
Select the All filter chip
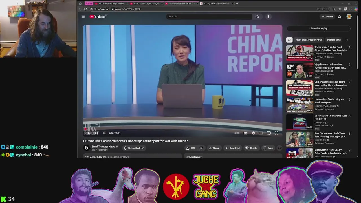click(x=289, y=40)
